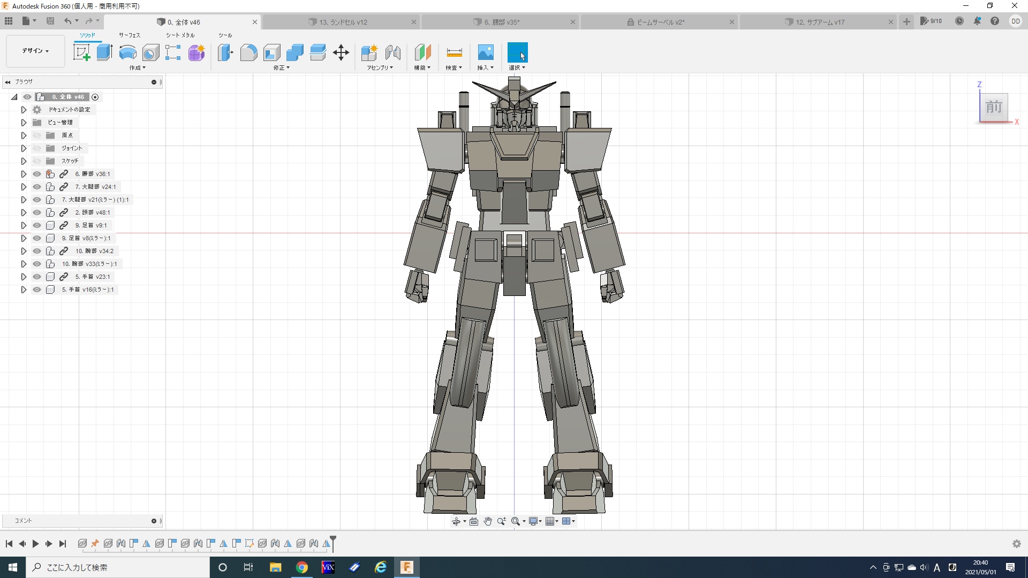
Task: Select the Revolve tool icon
Action: 127,52
